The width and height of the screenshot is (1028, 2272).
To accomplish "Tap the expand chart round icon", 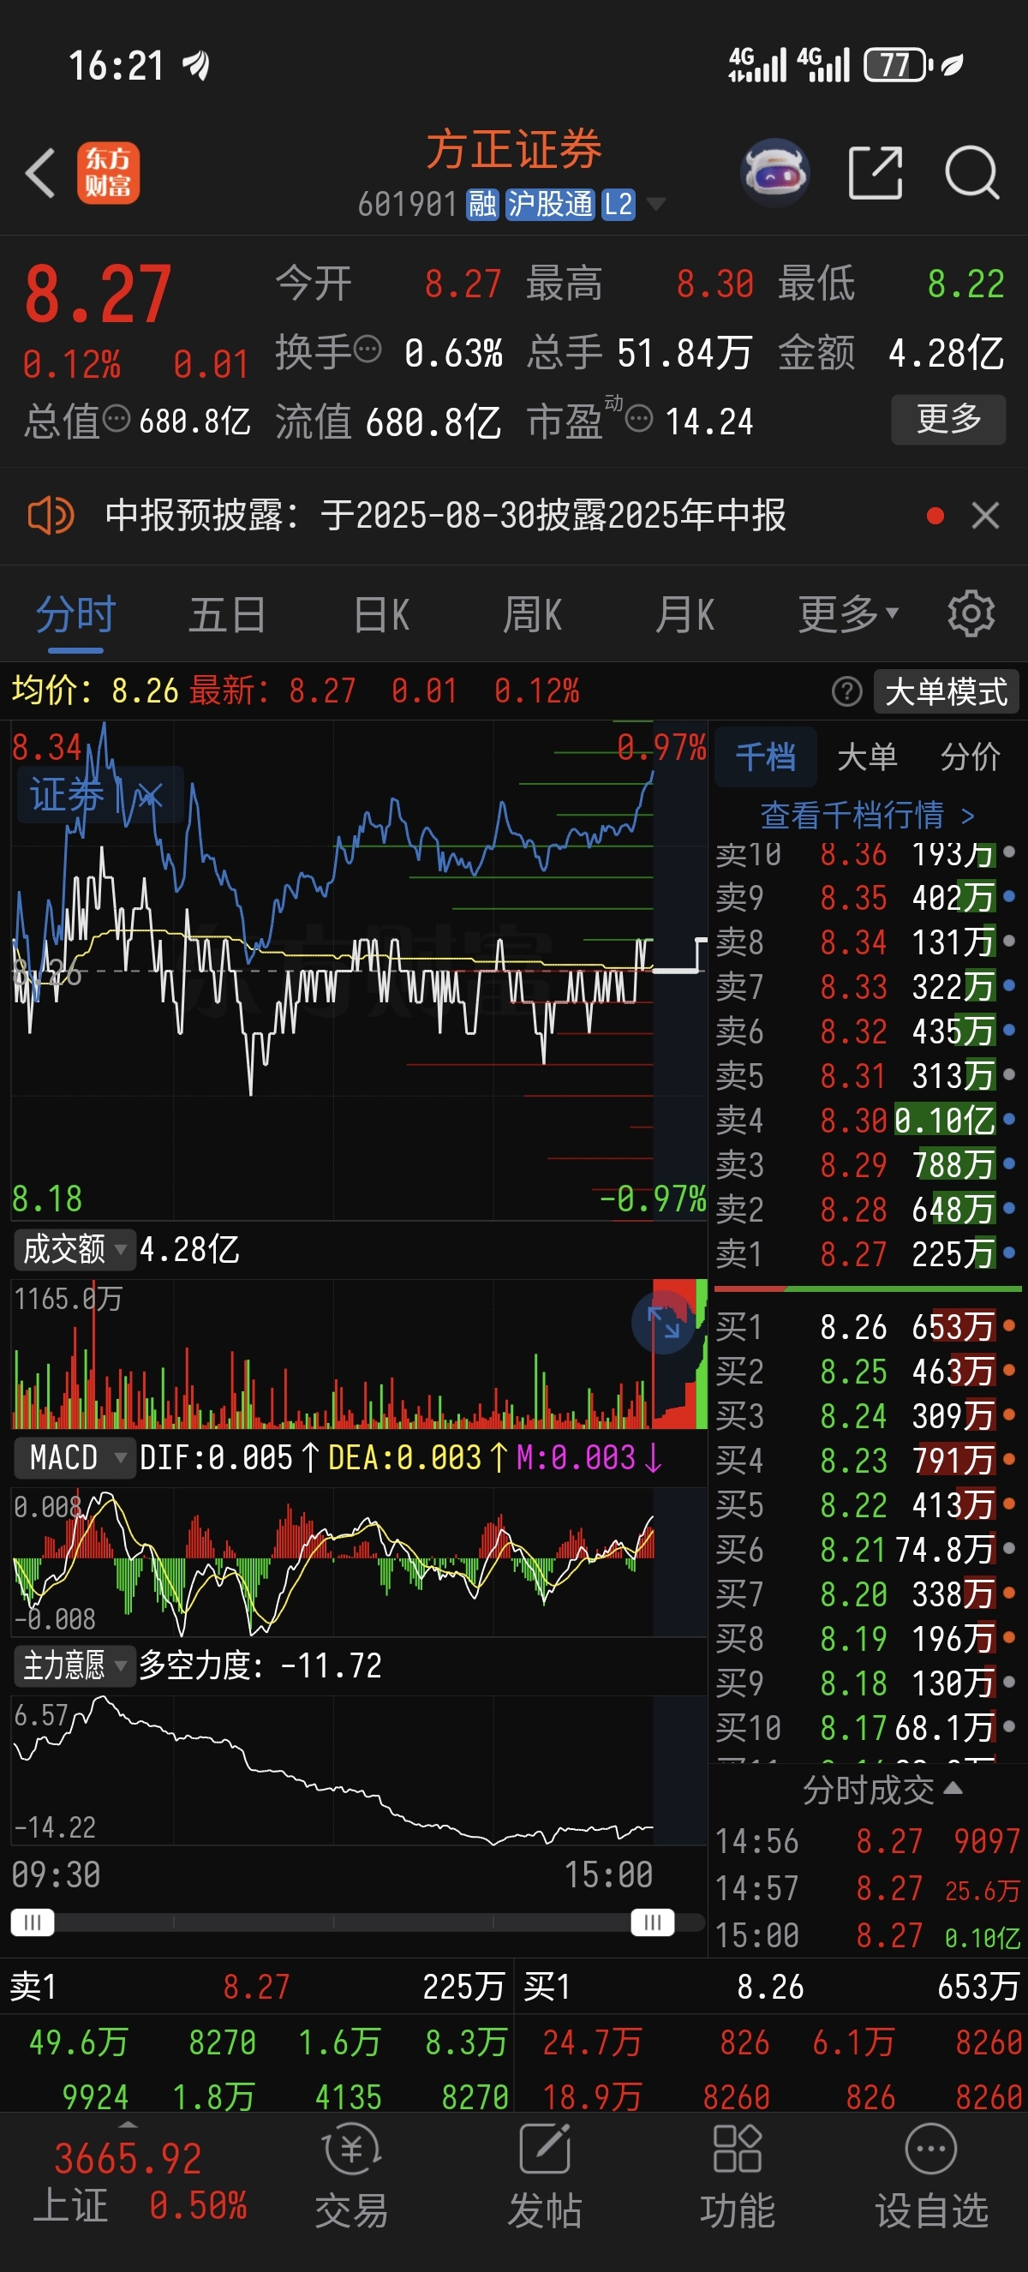I will [x=663, y=1324].
